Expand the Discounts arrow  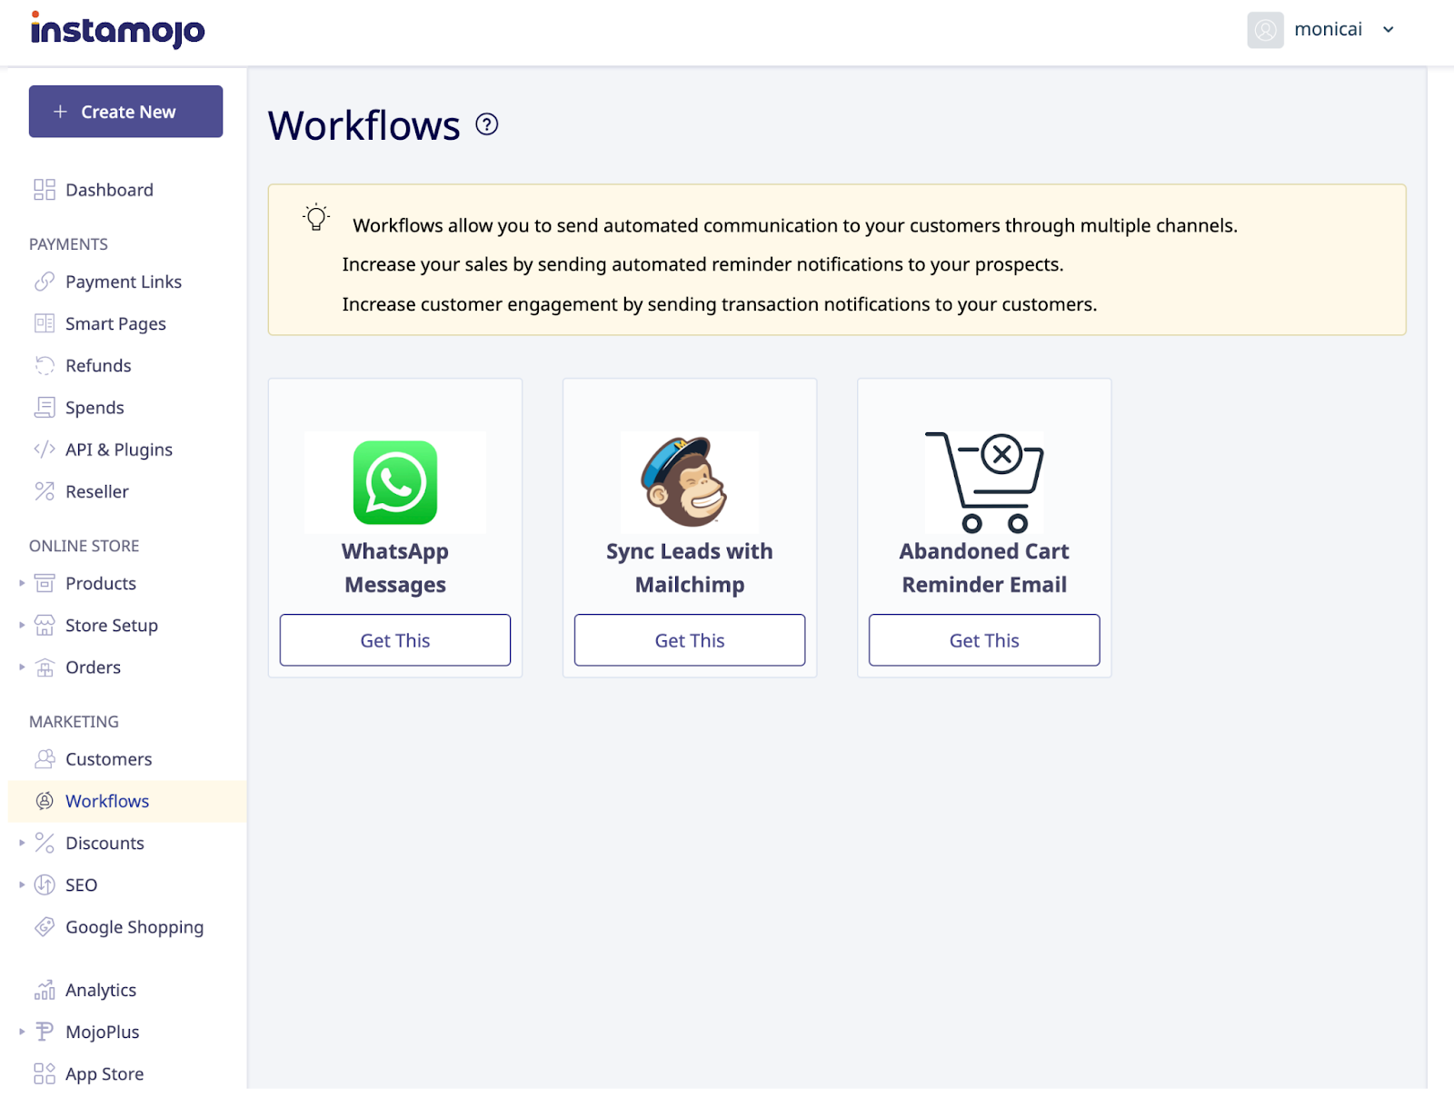22,843
